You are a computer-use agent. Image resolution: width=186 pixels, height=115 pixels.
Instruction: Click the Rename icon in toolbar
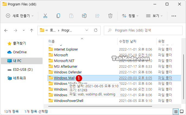pyautogui.click(x=84, y=16)
